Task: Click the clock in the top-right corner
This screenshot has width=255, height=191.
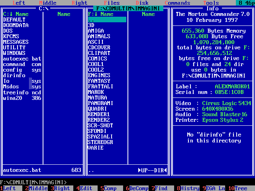Action: coord(245,3)
